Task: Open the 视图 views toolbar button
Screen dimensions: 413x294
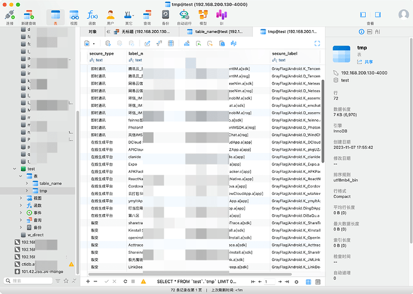Action: point(74,17)
